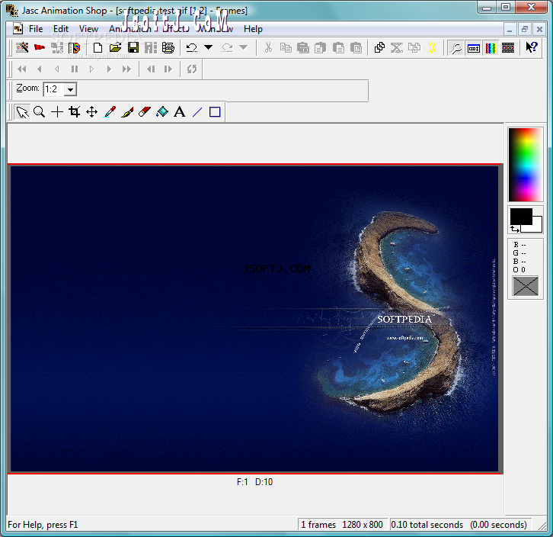The image size is (553, 537).
Task: Select the Paint Brush tool
Action: pos(127,112)
